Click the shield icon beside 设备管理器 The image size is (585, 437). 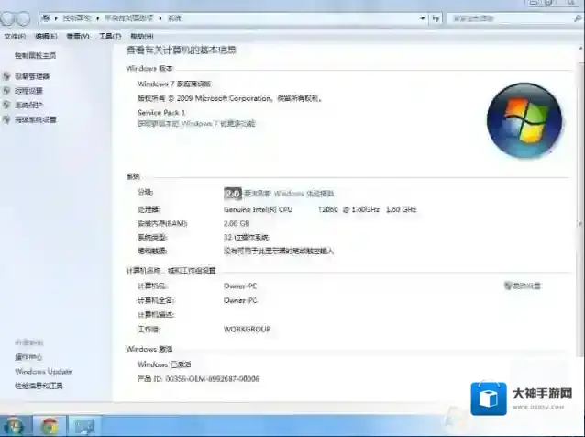pos(6,76)
